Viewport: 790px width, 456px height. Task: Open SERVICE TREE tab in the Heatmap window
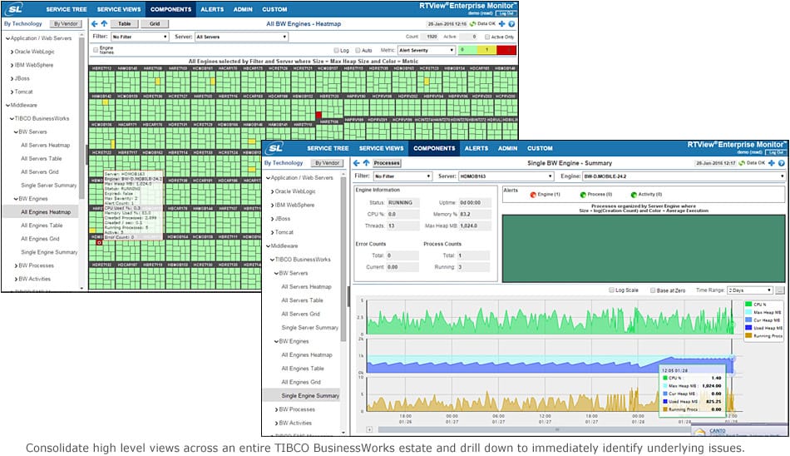66,9
